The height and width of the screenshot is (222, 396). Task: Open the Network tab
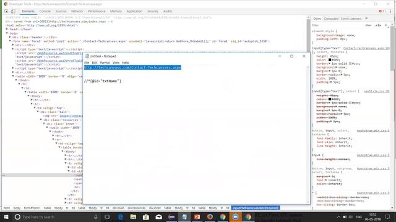point(77,11)
